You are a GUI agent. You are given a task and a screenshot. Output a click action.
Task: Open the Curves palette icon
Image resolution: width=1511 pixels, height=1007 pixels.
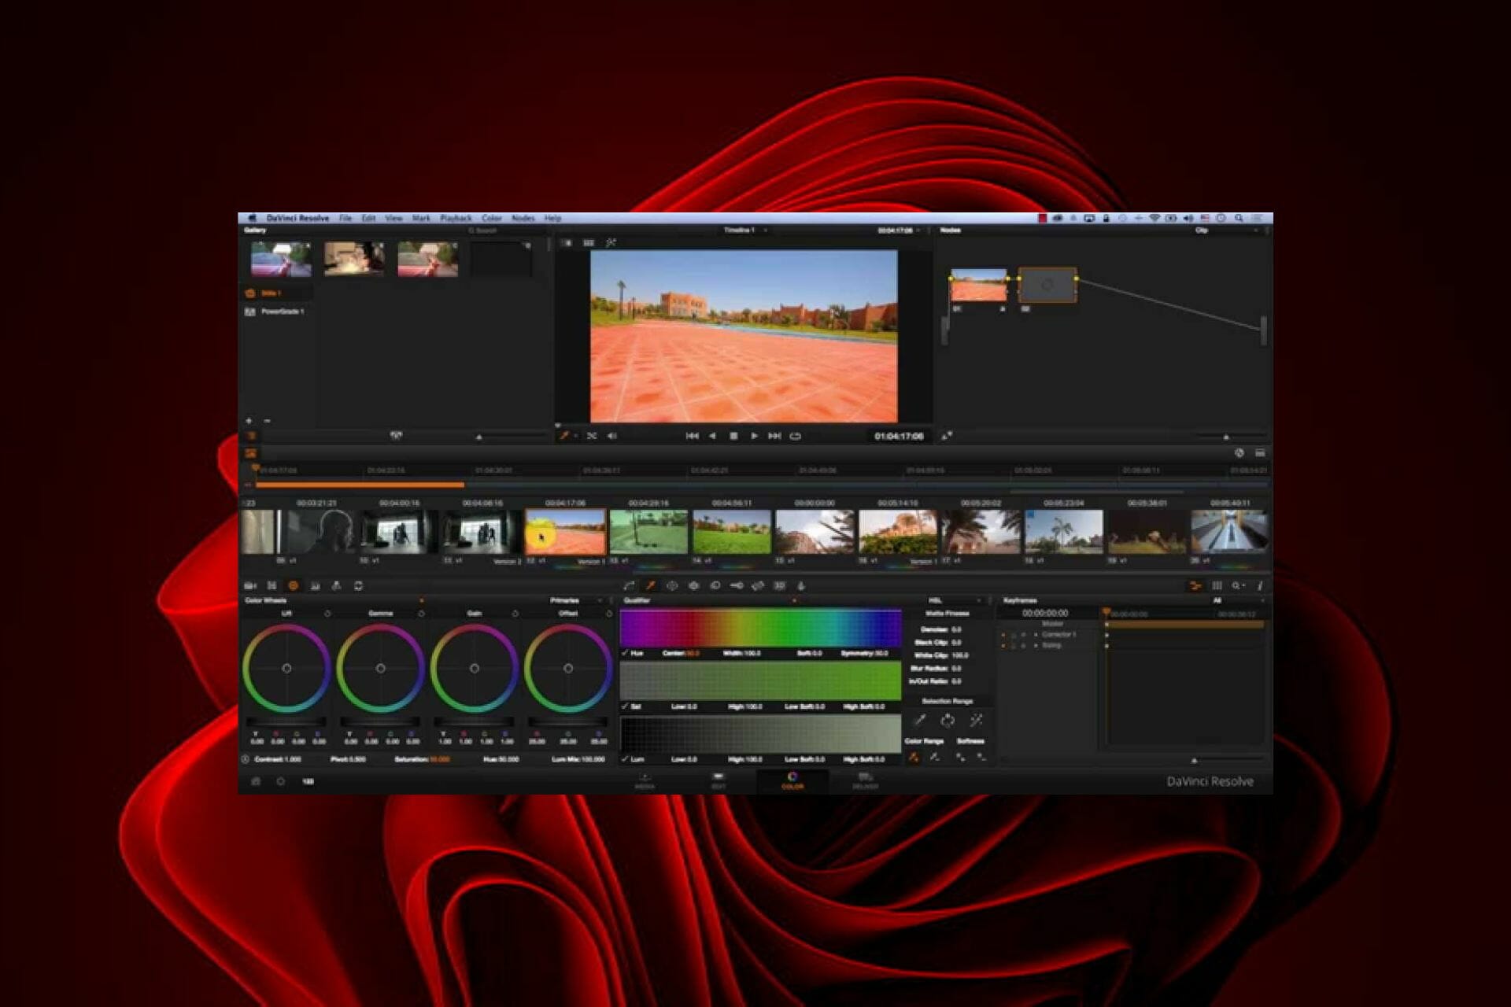point(629,585)
